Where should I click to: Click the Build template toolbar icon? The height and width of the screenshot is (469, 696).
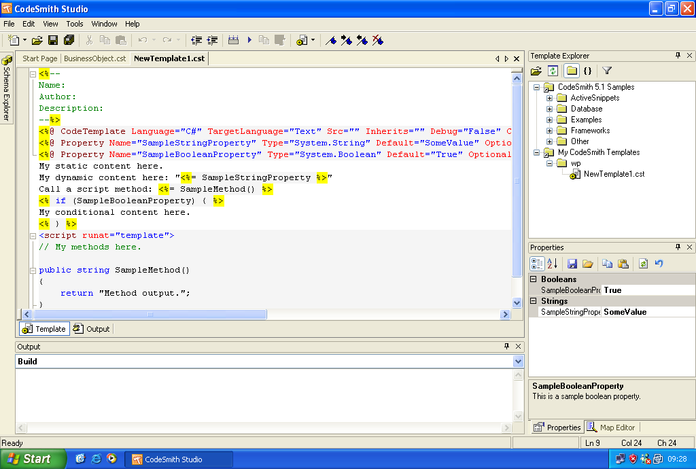(x=234, y=40)
